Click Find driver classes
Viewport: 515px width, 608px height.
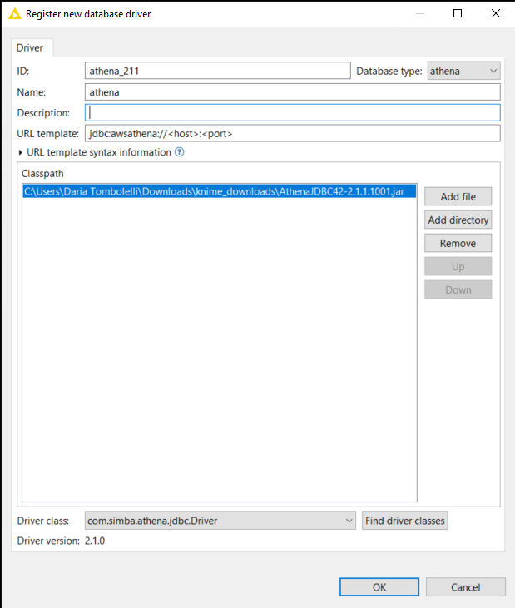click(405, 521)
